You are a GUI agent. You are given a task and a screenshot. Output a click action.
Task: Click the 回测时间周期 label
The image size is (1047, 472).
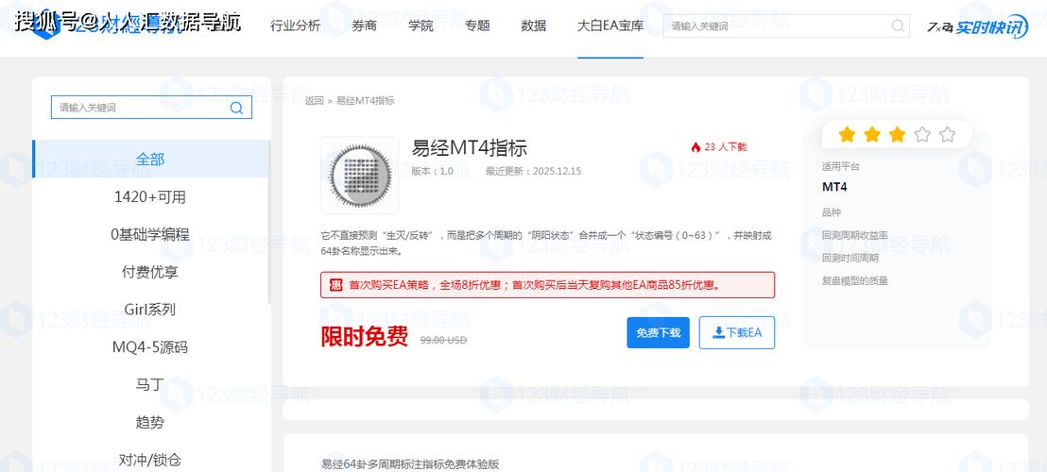click(x=850, y=258)
